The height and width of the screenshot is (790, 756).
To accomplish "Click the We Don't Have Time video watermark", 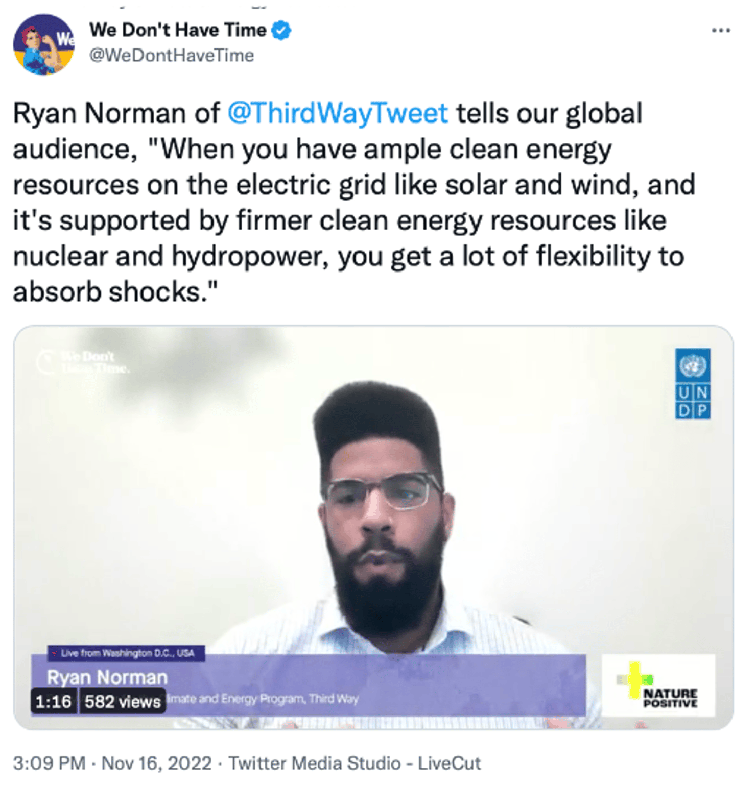I will 84,362.
